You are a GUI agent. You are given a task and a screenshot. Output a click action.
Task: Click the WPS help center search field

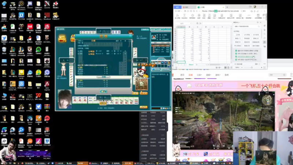[x=246, y=26]
